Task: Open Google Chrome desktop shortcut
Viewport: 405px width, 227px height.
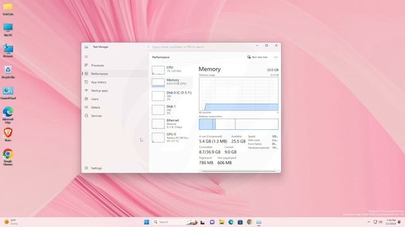Action: tap(8, 157)
